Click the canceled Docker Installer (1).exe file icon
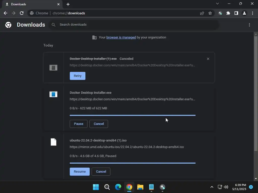258x193 pixels. [53, 67]
